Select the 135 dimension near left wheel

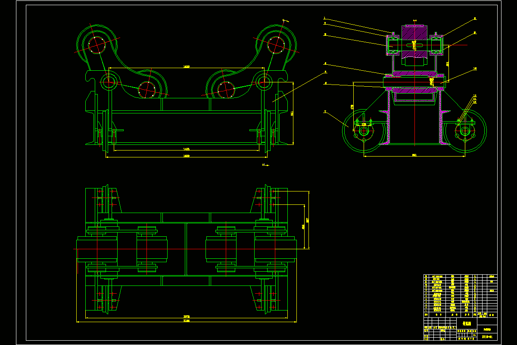tap(364, 125)
